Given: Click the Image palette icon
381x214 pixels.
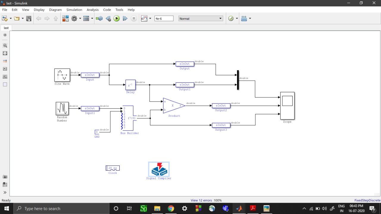Looking at the screenshot, I should click(x=5, y=76).
